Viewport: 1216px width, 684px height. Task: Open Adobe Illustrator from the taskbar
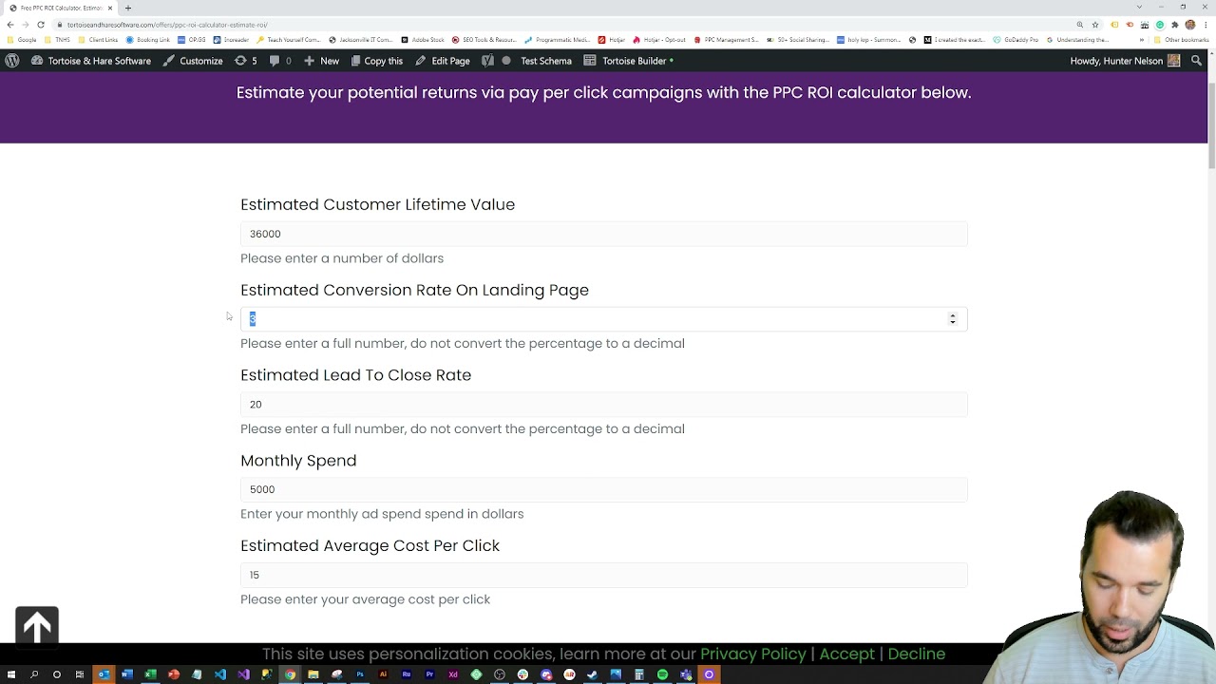(x=383, y=674)
